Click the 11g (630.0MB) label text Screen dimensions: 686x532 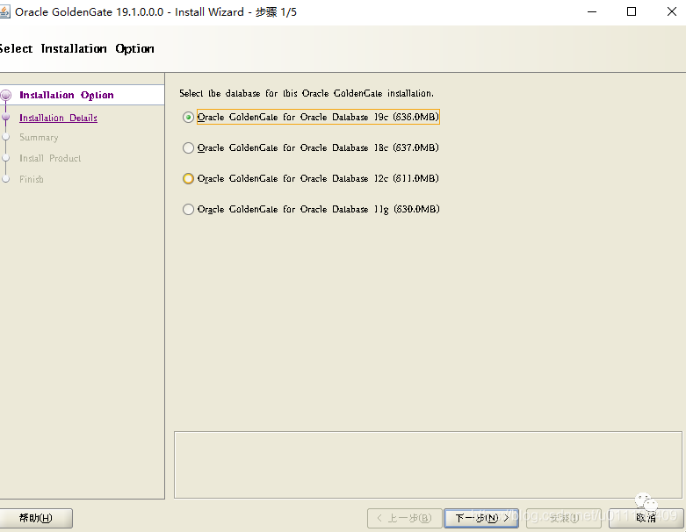click(x=319, y=210)
